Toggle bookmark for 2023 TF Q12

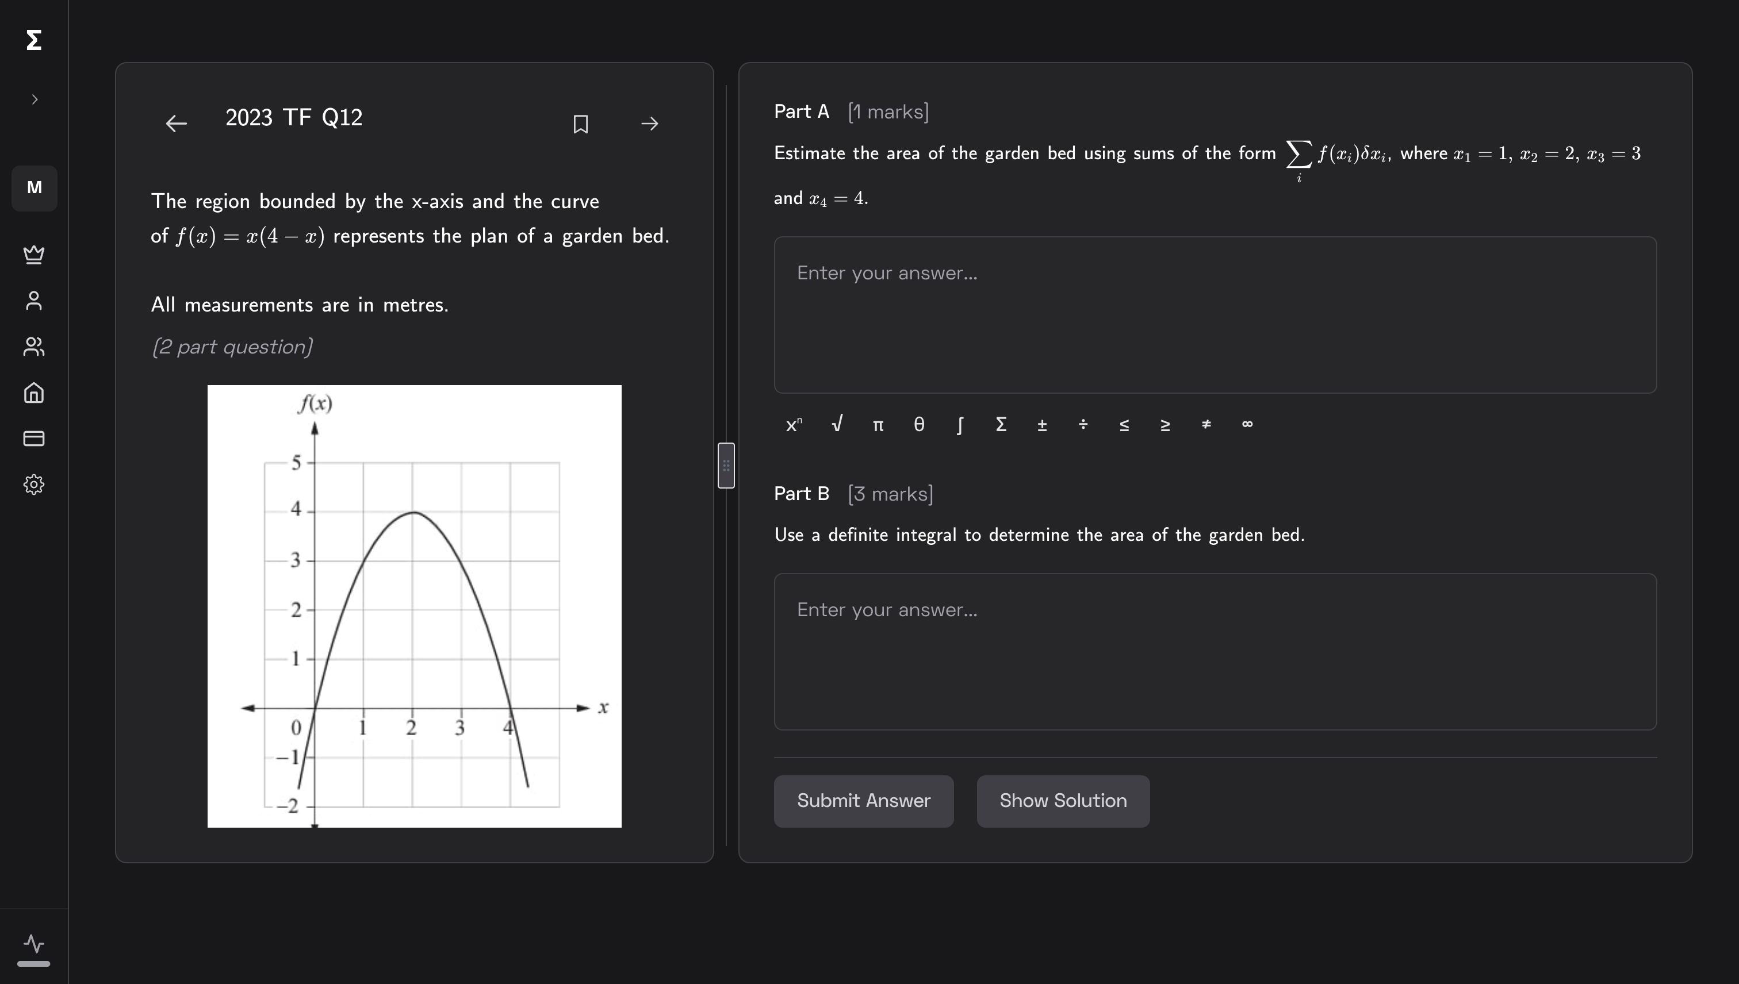580,124
